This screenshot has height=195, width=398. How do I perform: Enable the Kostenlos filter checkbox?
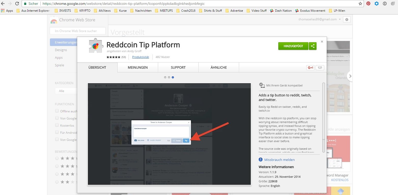coord(57,125)
